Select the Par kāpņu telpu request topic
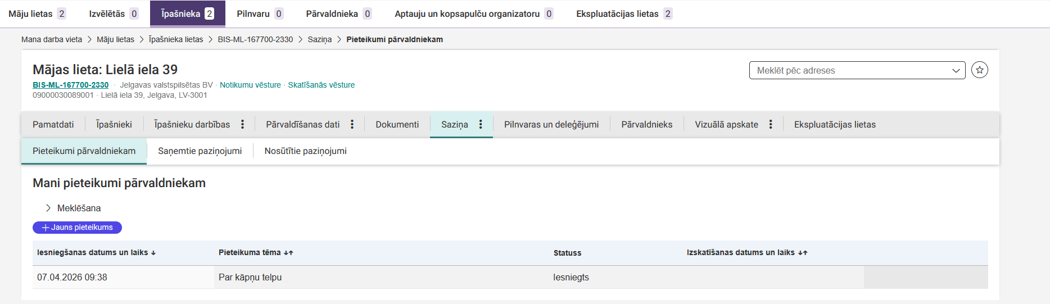The width and height of the screenshot is (1050, 304). tap(250, 278)
